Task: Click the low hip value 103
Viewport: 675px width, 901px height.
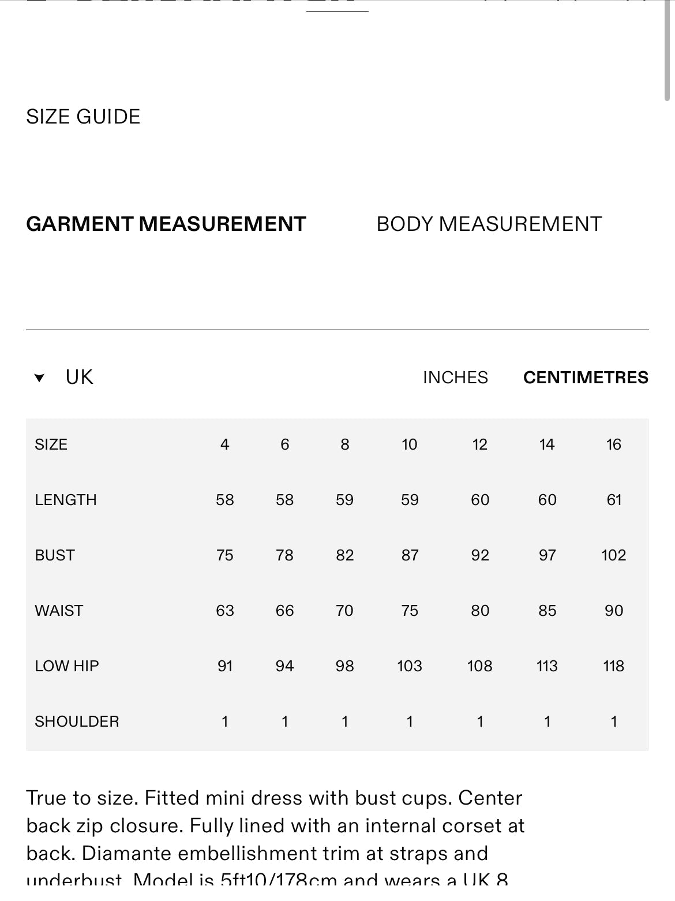Action: [410, 666]
